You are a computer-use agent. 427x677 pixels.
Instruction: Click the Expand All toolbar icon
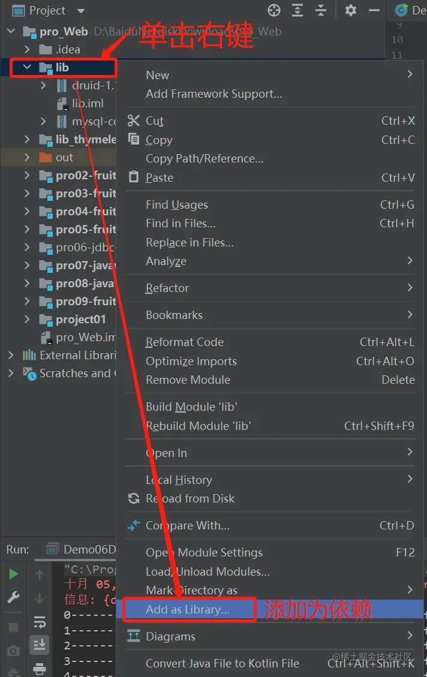pyautogui.click(x=297, y=10)
